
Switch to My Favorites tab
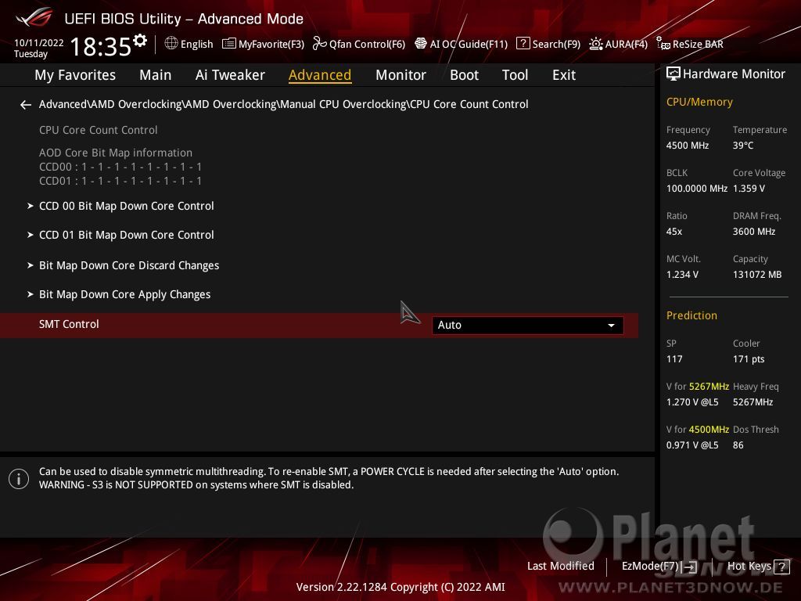point(75,75)
